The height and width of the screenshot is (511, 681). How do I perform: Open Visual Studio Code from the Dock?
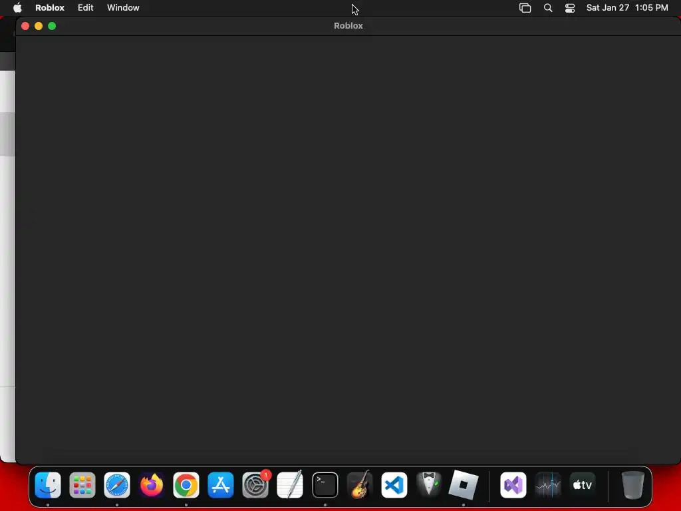pos(394,485)
